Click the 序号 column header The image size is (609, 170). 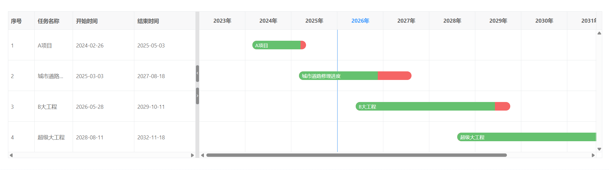click(x=21, y=21)
